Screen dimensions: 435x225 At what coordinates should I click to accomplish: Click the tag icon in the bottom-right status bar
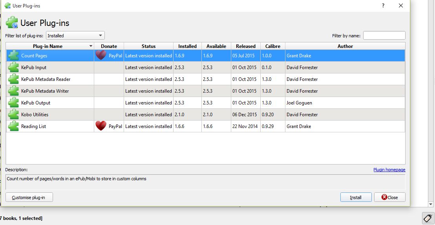[x=428, y=218]
